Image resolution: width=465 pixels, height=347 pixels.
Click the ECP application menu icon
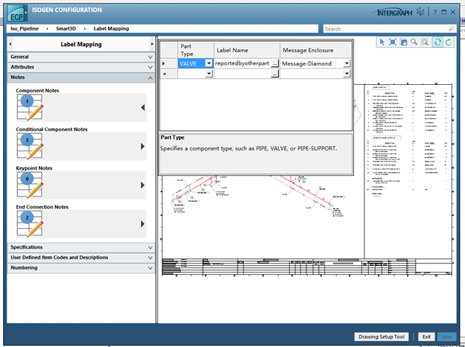click(x=17, y=13)
